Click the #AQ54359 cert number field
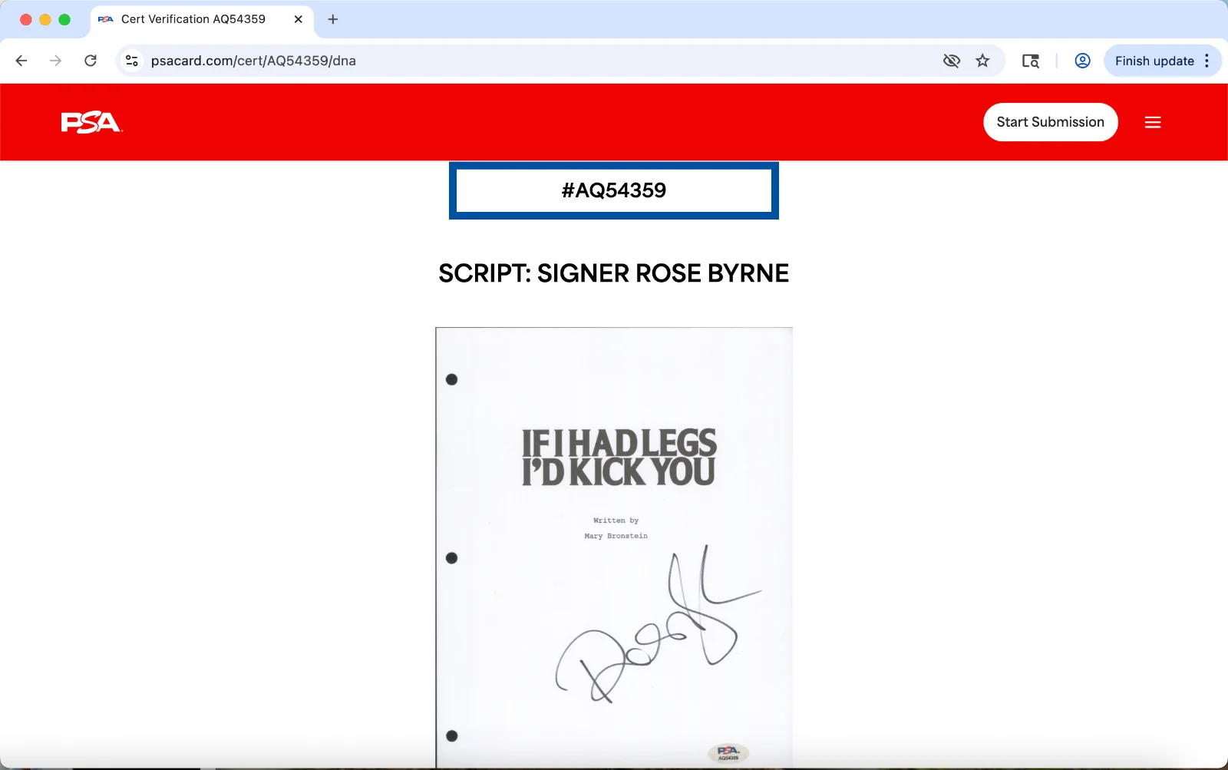The image size is (1228, 770). pyautogui.click(x=614, y=190)
